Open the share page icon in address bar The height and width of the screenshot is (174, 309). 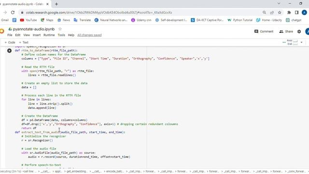click(x=272, y=13)
